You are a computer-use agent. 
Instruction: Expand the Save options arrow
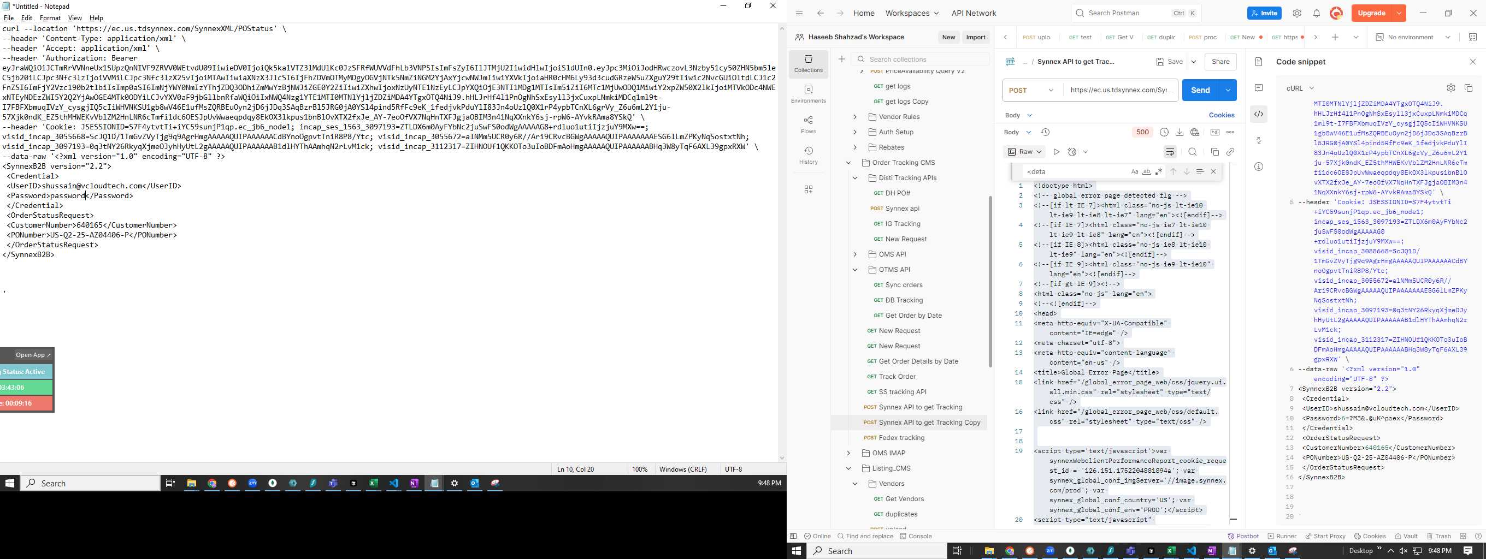[x=1194, y=62]
